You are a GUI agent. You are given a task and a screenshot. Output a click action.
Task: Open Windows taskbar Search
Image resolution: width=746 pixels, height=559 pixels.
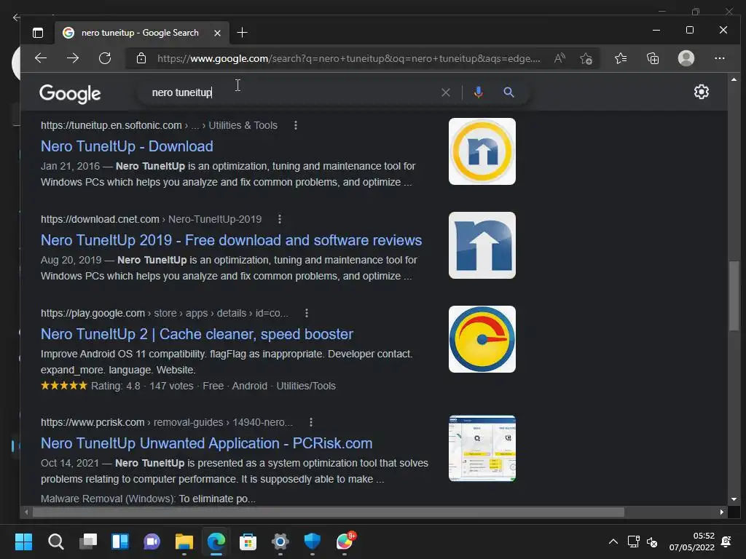(55, 542)
